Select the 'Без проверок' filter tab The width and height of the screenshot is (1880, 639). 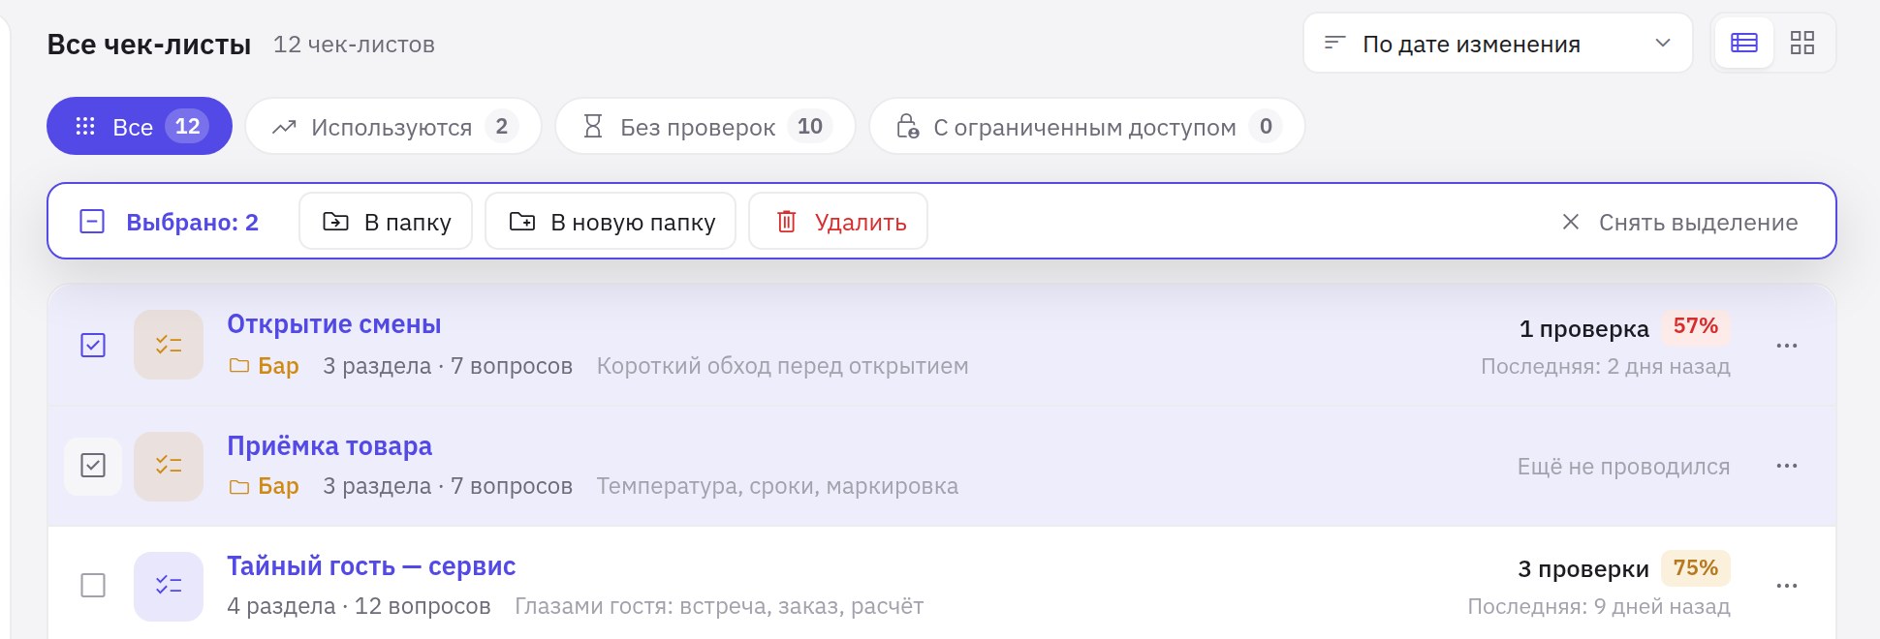click(x=705, y=126)
